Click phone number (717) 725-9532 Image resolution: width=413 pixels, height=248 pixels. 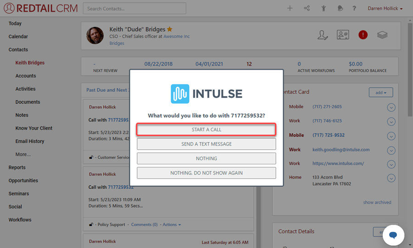(x=329, y=135)
